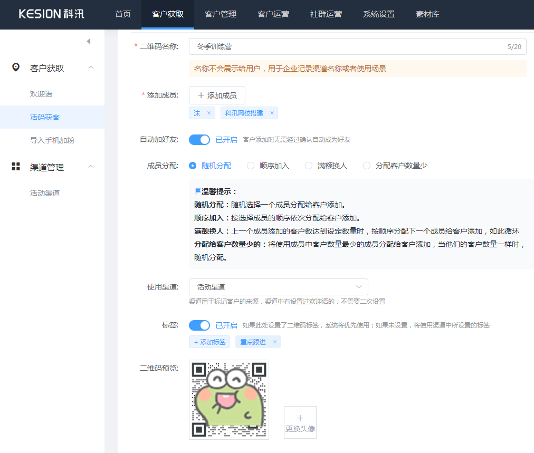Toggle the 标签 switch
Viewport: 534px width, 453px height.
[x=199, y=325]
